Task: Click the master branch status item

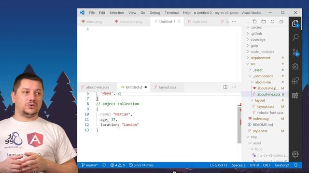Action: [x=89, y=165]
